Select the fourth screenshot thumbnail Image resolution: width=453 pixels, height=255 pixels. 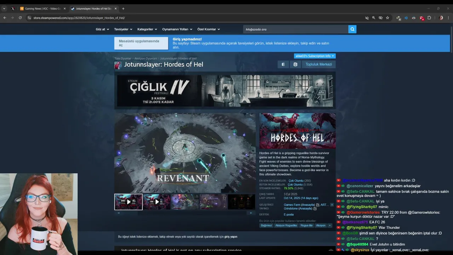213,202
